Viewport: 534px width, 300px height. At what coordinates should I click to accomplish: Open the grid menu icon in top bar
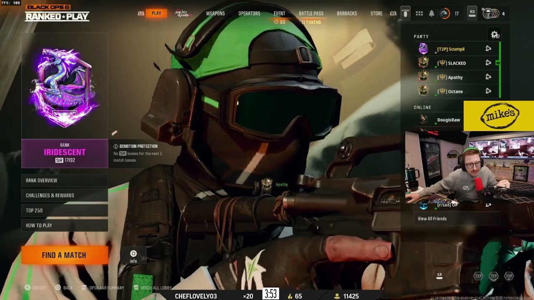(x=419, y=13)
